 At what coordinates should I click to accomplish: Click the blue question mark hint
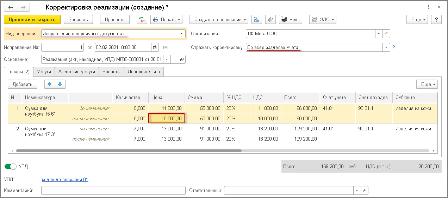[394, 47]
